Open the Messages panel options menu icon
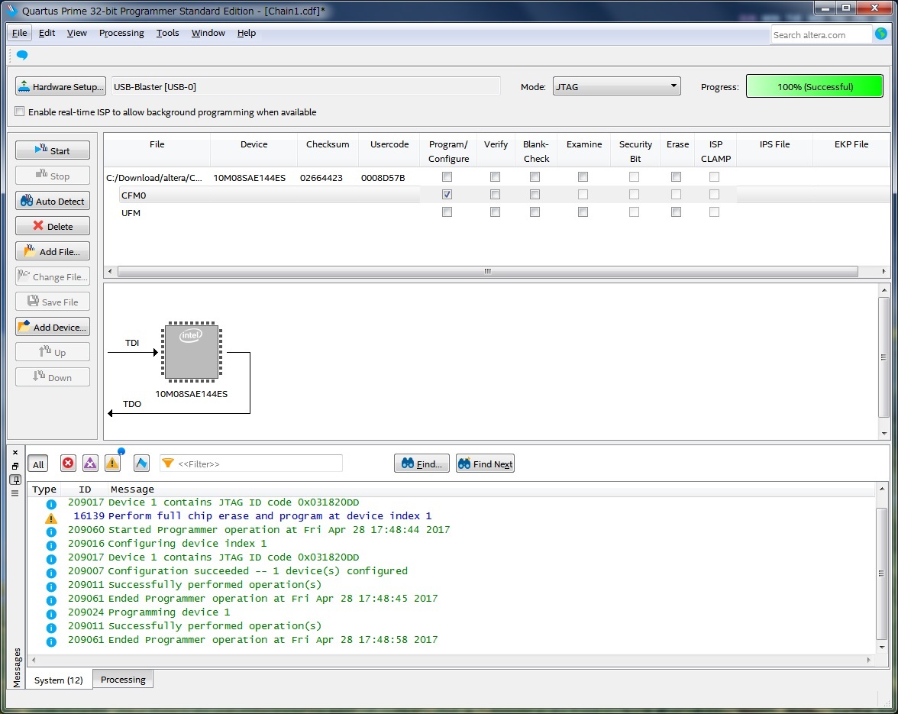This screenshot has height=714, width=898. click(15, 493)
